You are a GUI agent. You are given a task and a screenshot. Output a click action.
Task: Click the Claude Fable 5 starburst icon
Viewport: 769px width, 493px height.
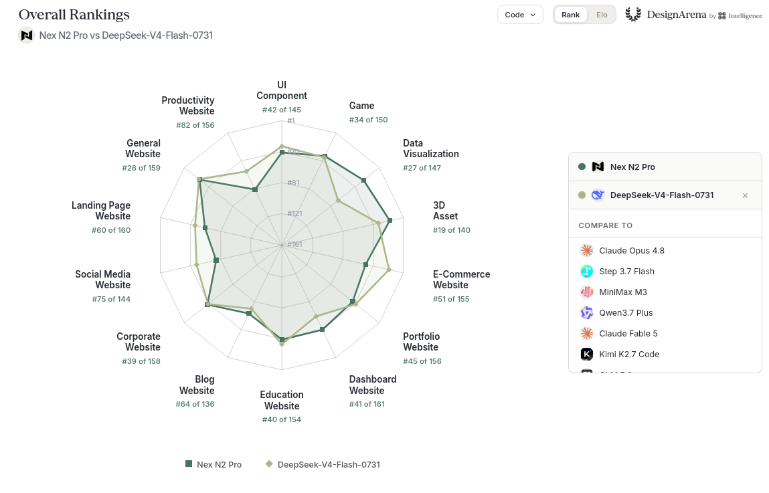click(x=586, y=333)
